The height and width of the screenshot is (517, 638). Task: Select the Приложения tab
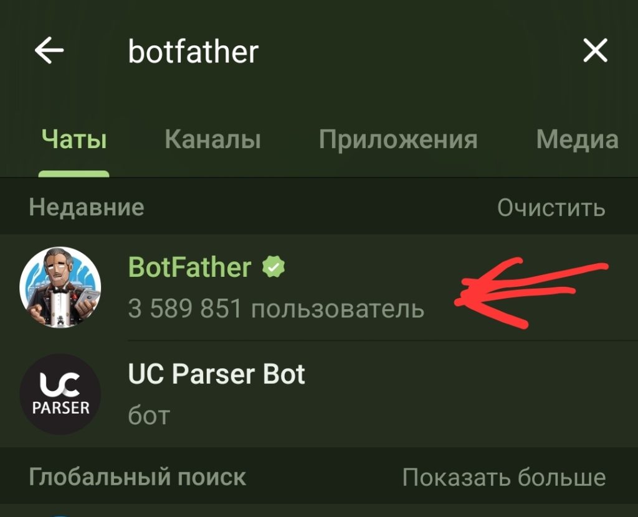[x=398, y=139]
